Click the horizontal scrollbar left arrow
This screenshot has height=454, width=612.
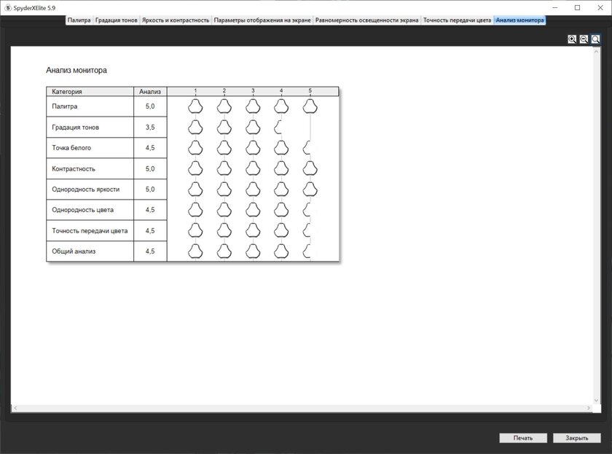click(15, 408)
